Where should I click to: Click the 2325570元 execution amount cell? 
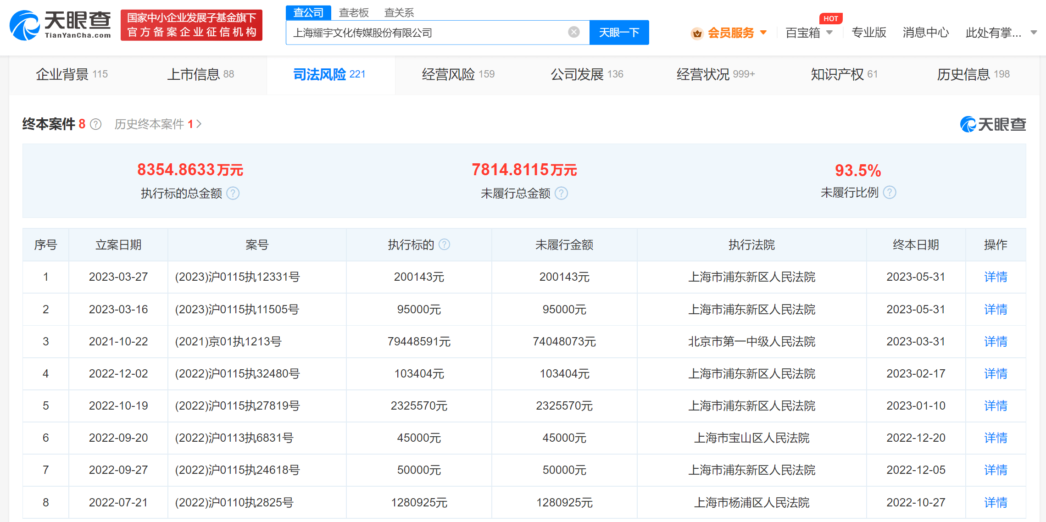coord(419,406)
